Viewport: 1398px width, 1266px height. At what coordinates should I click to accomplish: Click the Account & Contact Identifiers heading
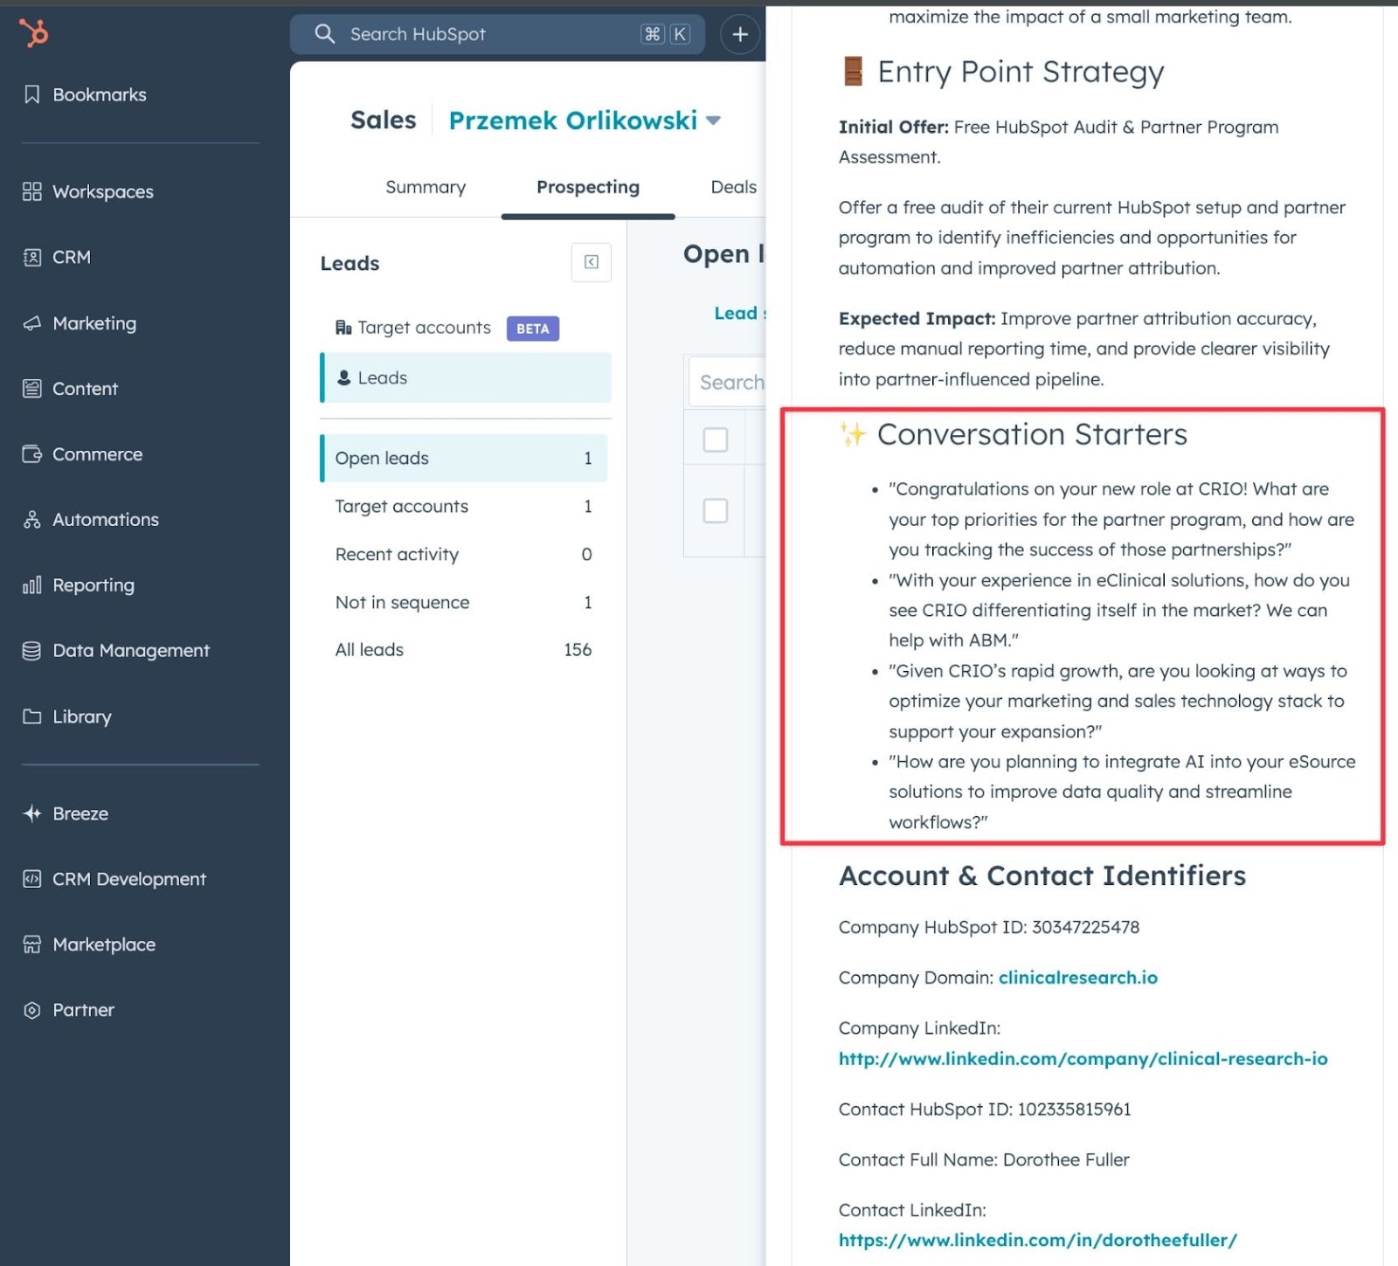1042,875
